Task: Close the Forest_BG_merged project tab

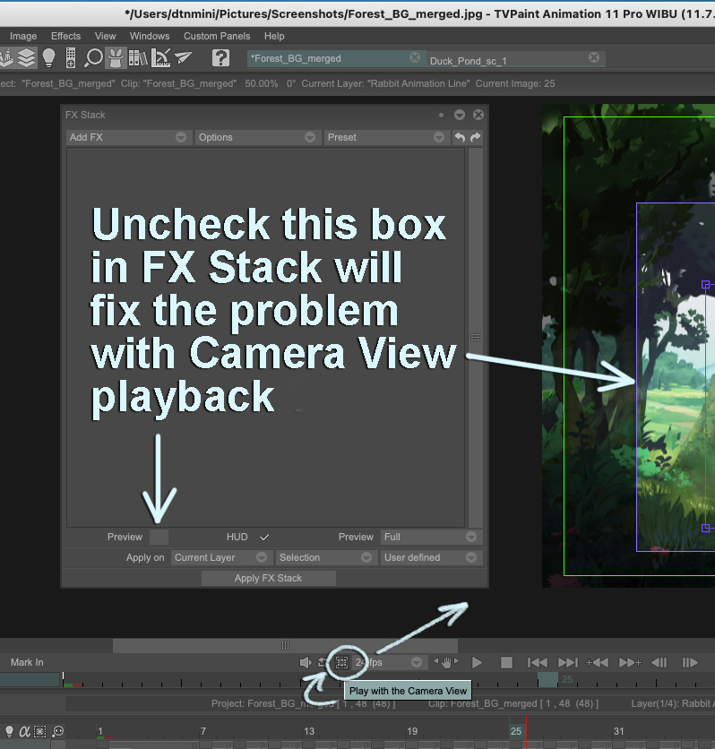Action: (415, 58)
